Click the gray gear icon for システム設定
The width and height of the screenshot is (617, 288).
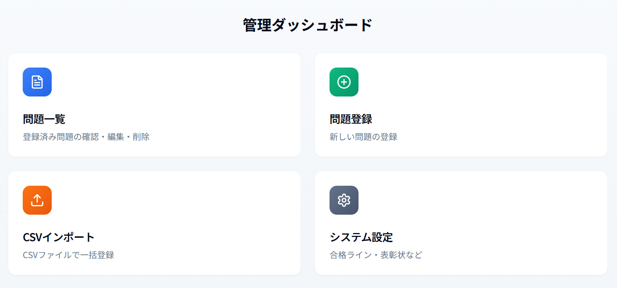tap(344, 200)
